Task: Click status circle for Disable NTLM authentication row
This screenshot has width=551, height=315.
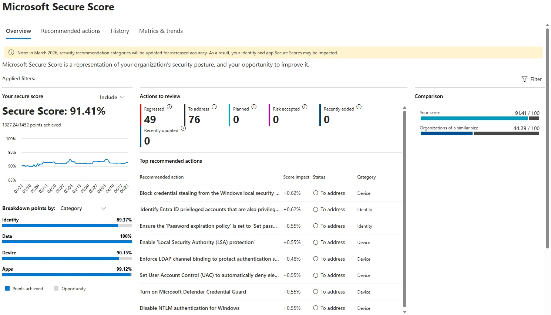Action: tap(316, 308)
